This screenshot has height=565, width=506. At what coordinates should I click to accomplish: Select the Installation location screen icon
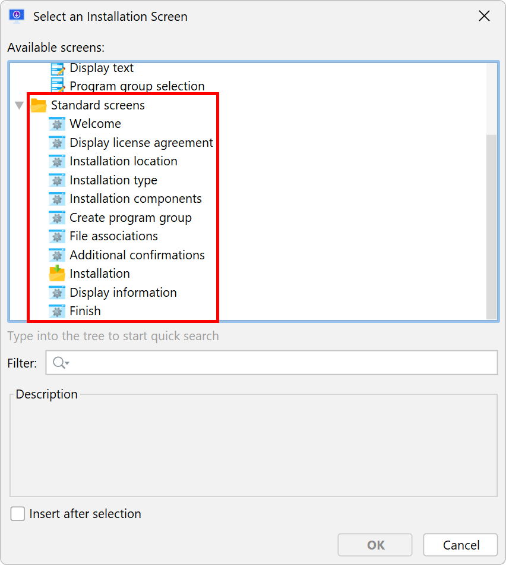tap(57, 161)
